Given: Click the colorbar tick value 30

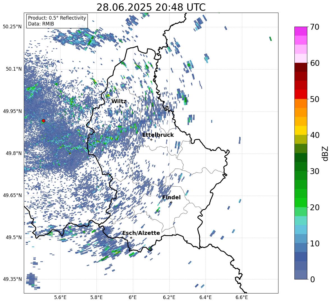Looking at the screenshot, I should click(315, 171).
